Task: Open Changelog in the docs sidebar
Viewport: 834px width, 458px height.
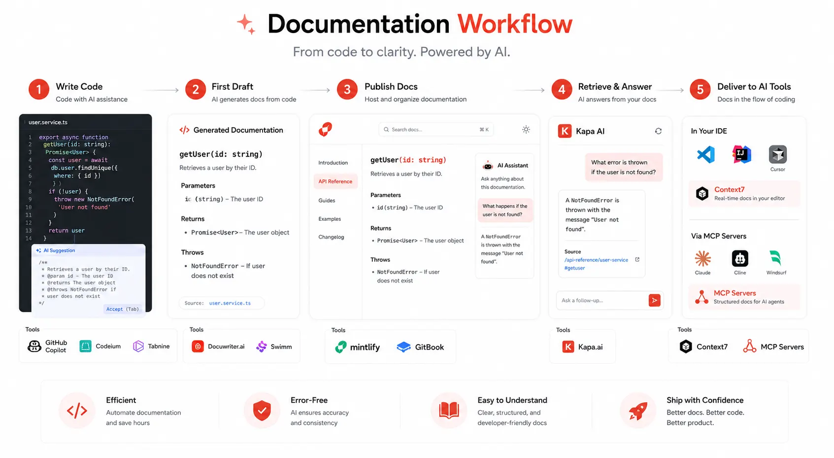Action: click(331, 237)
